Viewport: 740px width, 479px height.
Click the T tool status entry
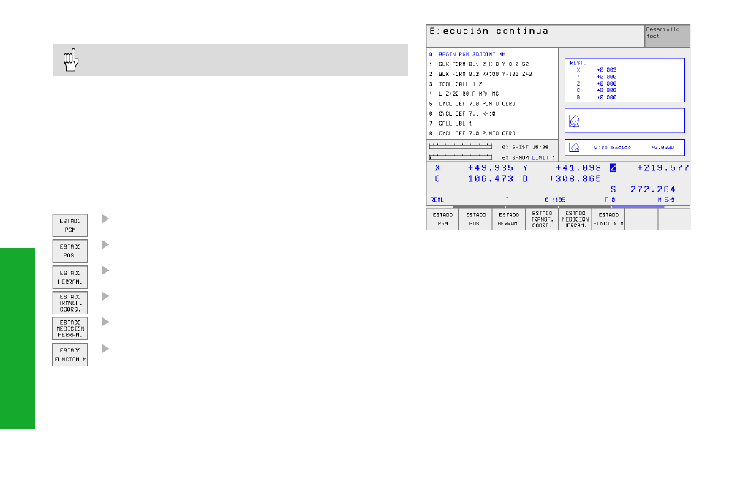(507, 200)
